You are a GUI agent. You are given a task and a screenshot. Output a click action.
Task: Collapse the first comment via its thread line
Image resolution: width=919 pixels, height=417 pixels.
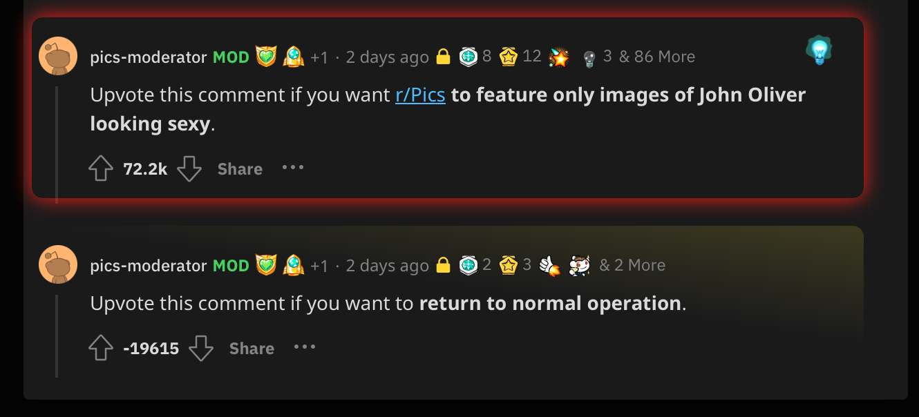[x=57, y=144]
